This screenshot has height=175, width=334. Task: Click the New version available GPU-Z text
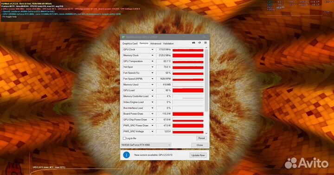coord(154,155)
